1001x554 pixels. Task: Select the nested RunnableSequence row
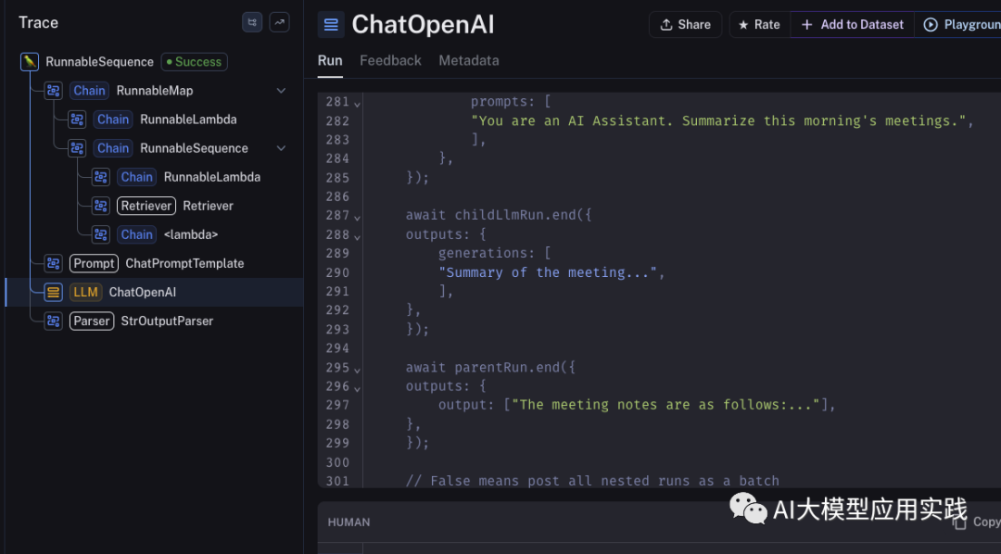click(154, 148)
